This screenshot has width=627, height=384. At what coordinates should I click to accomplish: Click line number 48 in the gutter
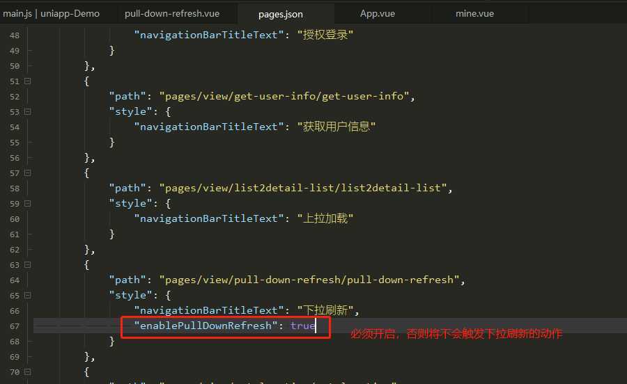pyautogui.click(x=15, y=35)
